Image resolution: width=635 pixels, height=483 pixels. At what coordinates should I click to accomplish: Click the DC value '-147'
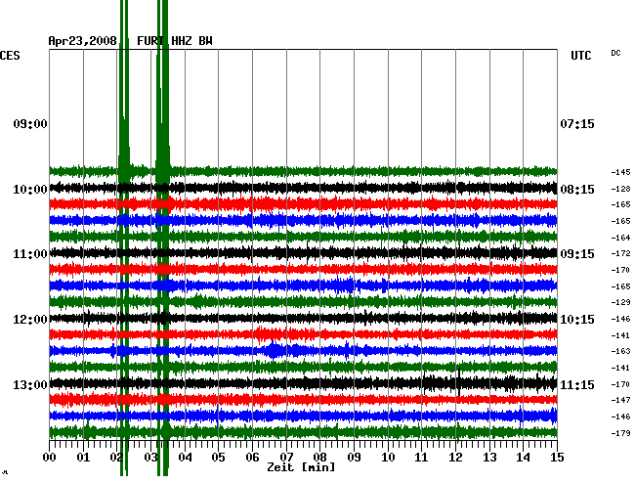point(620,400)
